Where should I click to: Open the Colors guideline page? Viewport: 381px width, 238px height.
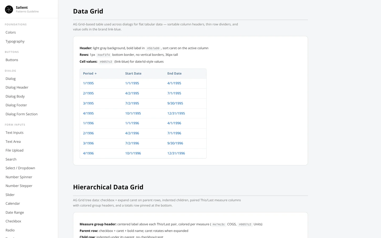[x=11, y=32]
